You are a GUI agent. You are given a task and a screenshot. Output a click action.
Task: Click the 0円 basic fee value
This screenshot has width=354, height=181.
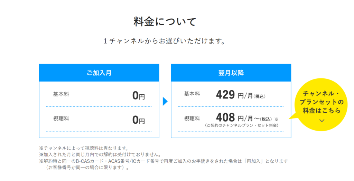(x=138, y=96)
